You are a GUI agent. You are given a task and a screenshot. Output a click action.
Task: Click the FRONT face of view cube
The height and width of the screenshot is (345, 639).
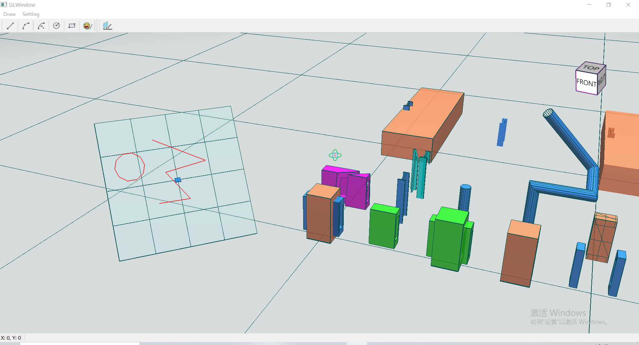[x=586, y=83]
